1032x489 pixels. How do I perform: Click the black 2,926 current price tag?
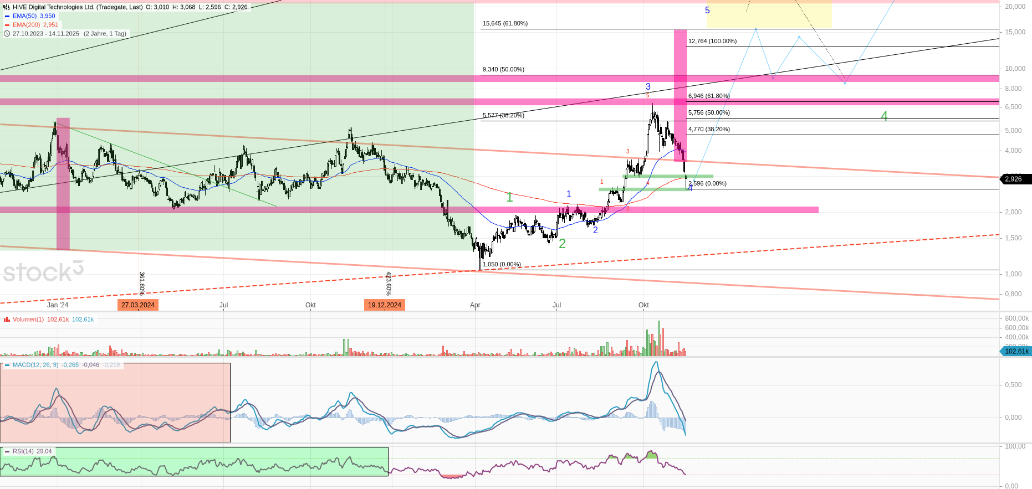click(x=1014, y=179)
